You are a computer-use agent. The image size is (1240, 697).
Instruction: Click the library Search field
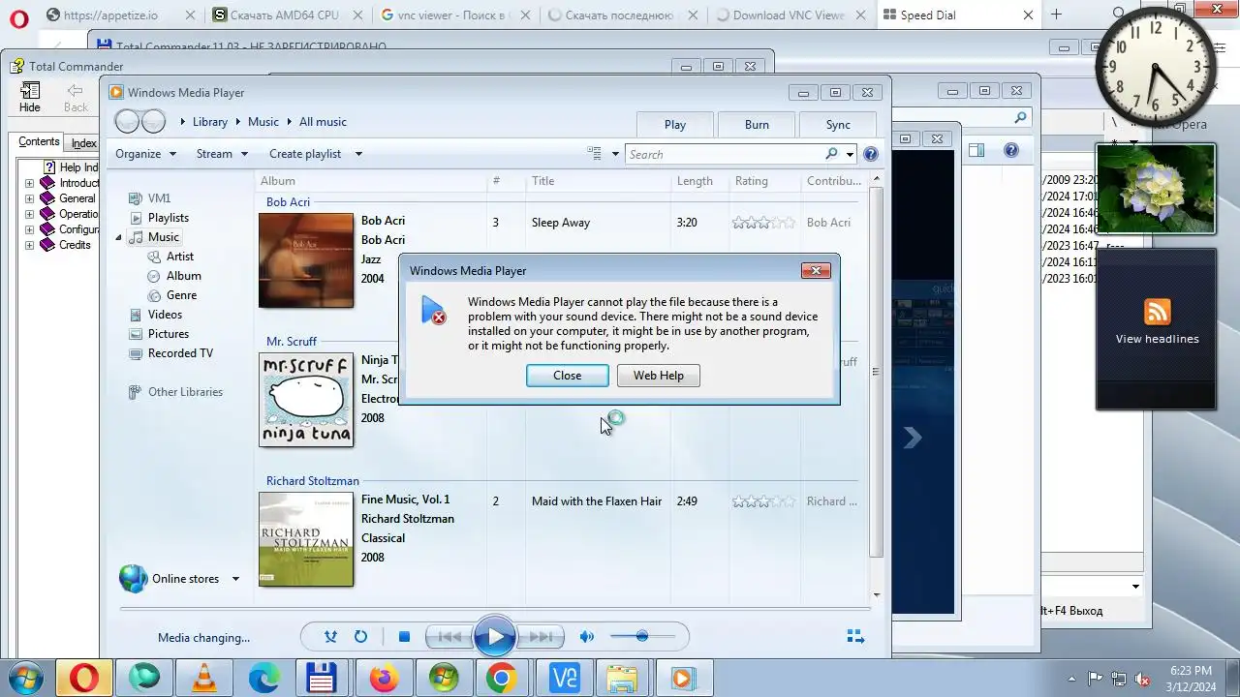[x=725, y=154]
